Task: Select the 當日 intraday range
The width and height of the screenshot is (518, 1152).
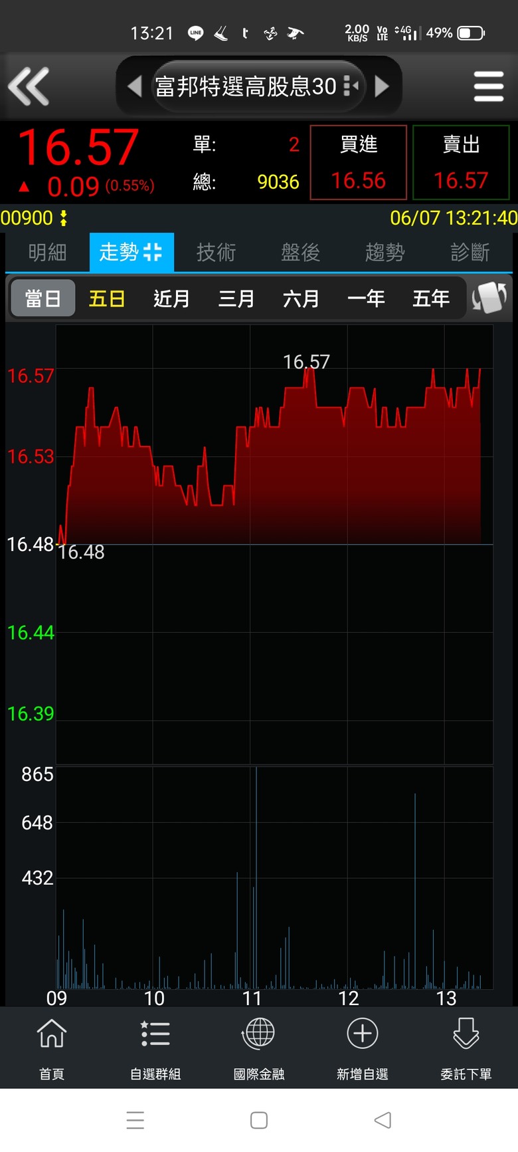Action: [x=43, y=298]
